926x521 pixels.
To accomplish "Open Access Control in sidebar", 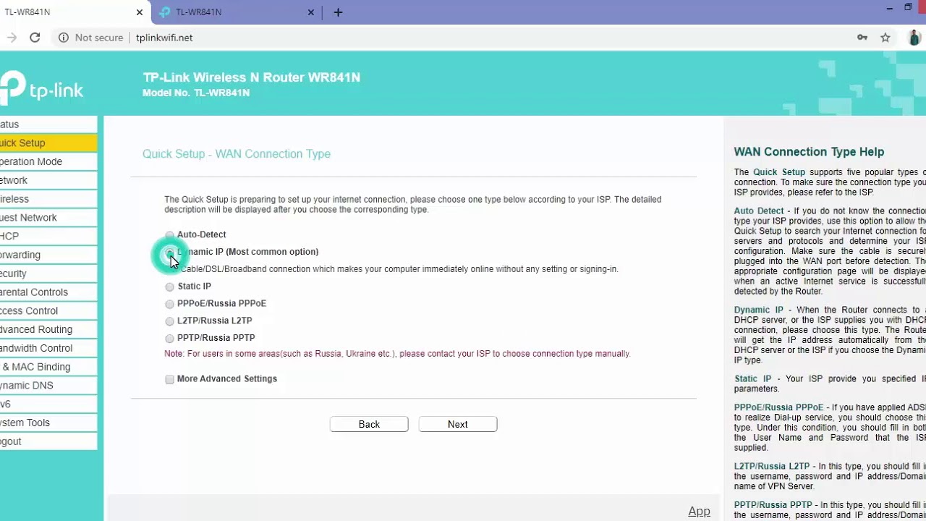I will point(48,311).
